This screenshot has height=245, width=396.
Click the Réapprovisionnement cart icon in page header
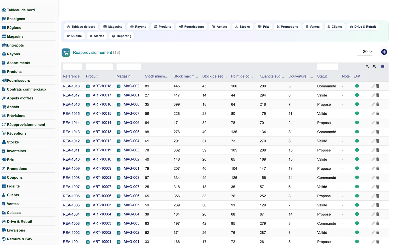point(66,53)
